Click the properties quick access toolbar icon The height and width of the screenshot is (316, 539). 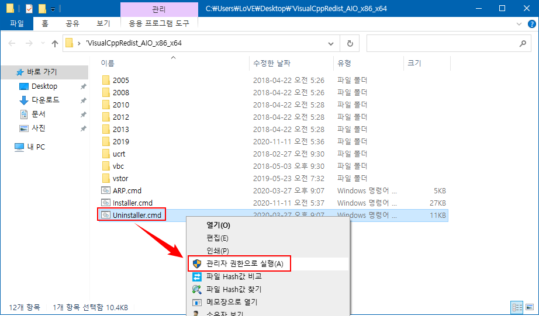pyautogui.click(x=29, y=8)
